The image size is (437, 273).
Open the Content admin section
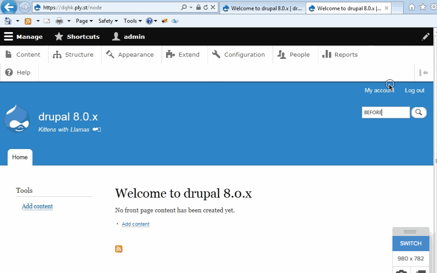click(x=23, y=54)
